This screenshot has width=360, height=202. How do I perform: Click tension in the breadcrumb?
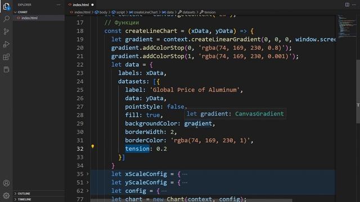click(210, 12)
